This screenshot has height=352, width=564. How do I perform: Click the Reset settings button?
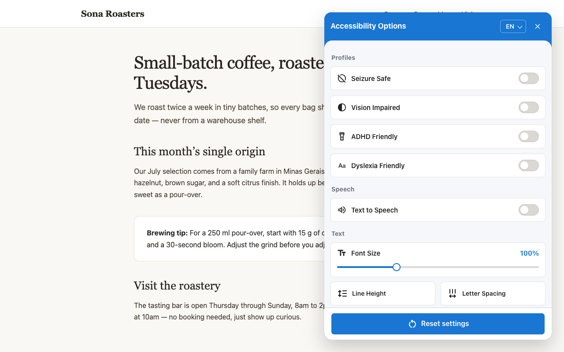coord(438,324)
